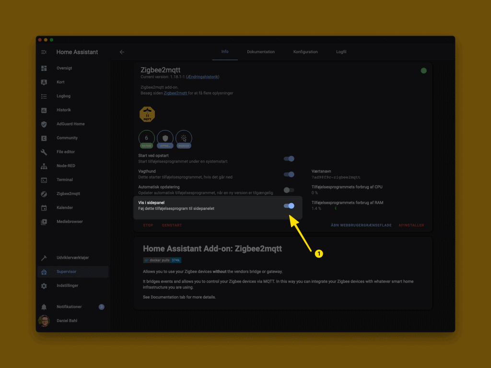This screenshot has width=491, height=368.
Task: Click the STOP button
Action: pos(148,225)
